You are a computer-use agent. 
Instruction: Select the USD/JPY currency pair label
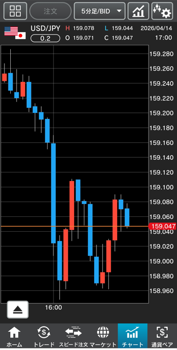pyautogui.click(x=45, y=29)
